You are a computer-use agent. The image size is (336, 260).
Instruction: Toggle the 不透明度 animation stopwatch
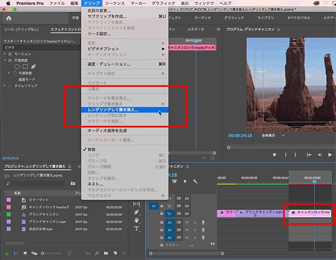(x=15, y=73)
